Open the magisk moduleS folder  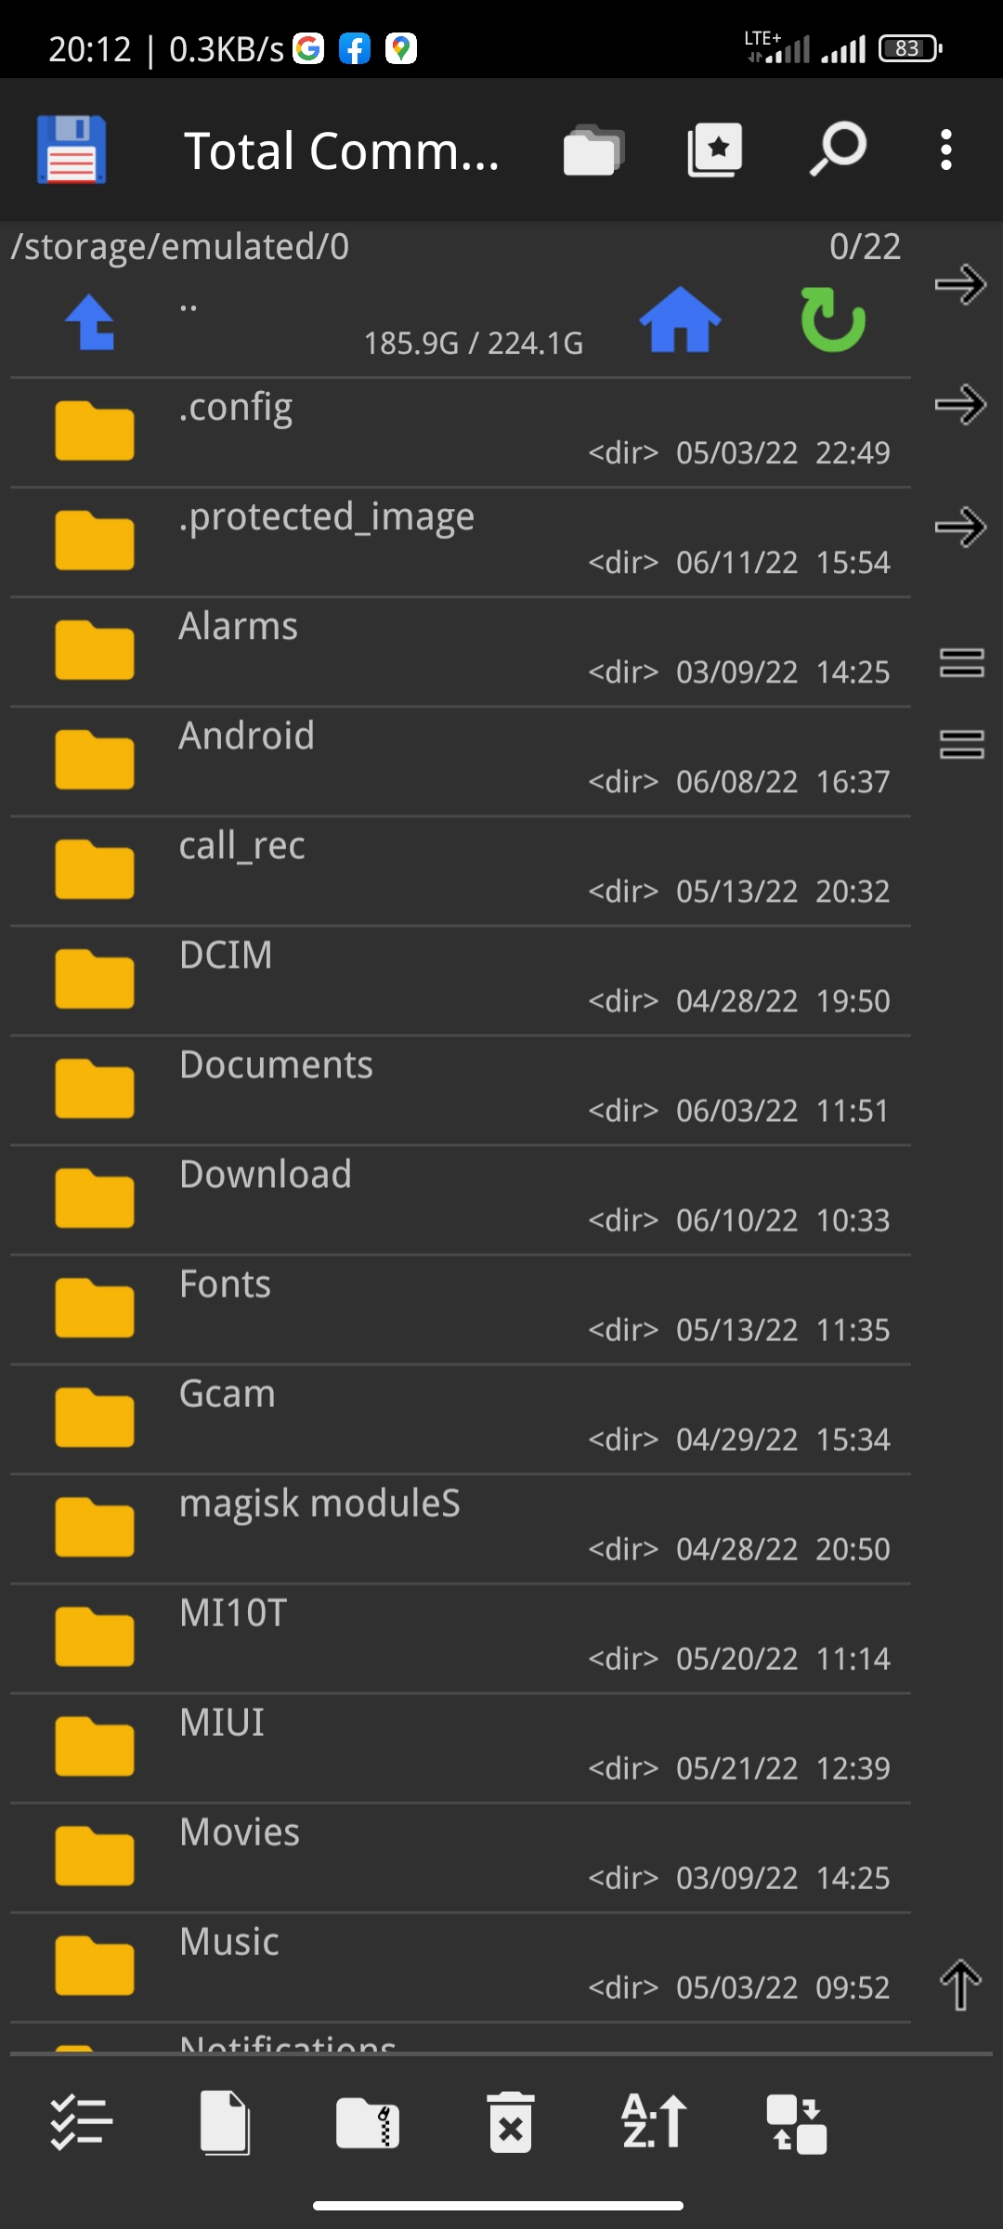(460, 1529)
